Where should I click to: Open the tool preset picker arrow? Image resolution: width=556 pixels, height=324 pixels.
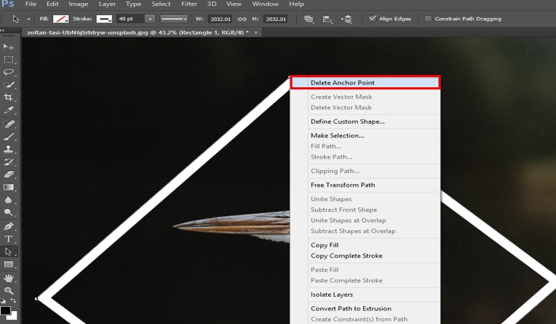point(29,19)
